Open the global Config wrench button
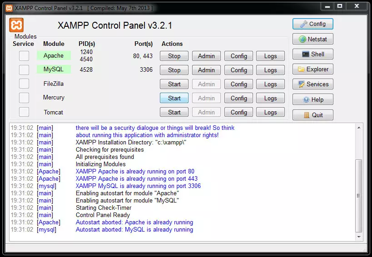 tap(312, 24)
